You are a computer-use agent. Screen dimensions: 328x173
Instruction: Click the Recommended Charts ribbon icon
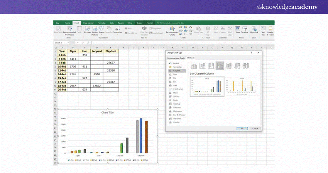(172, 30)
